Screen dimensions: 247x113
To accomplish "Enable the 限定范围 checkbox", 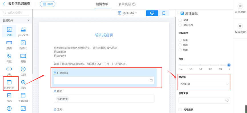I will (180, 25).
